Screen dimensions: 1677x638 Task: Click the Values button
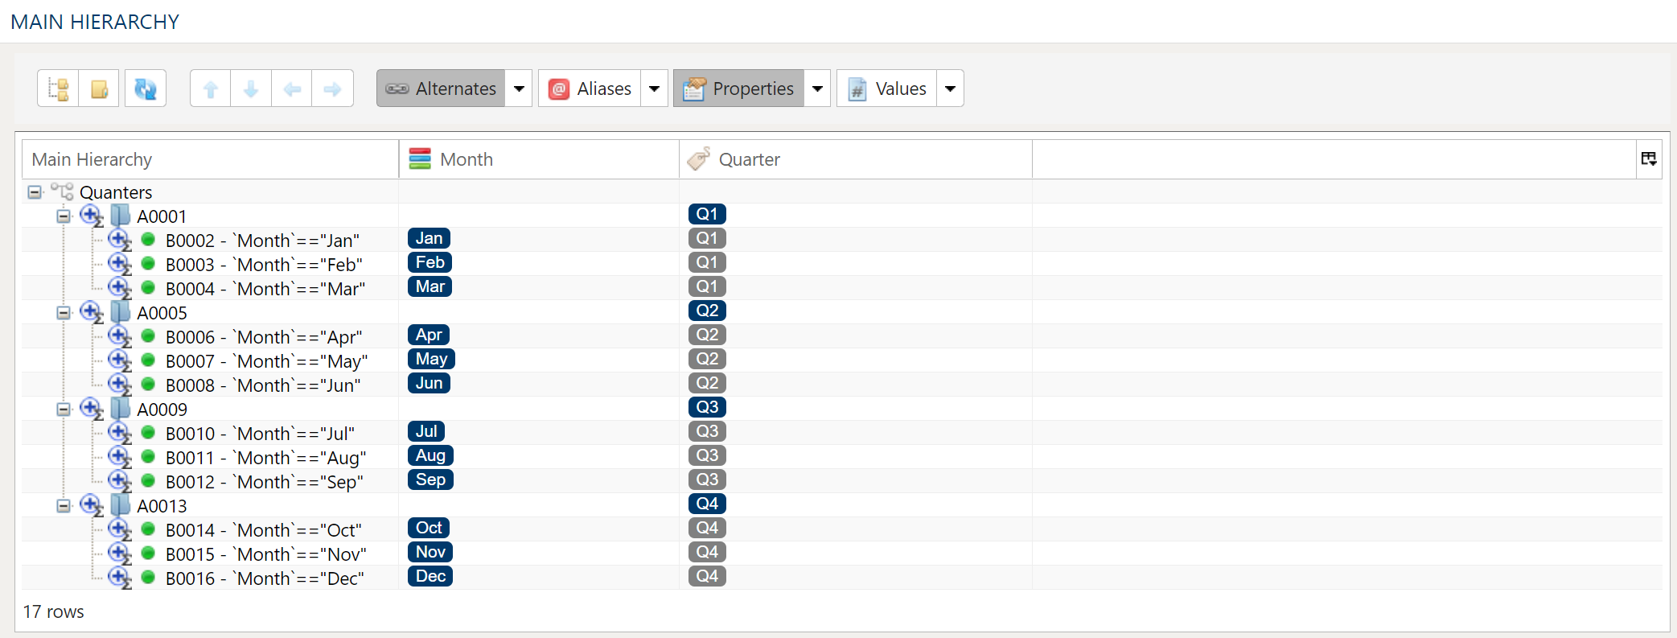pyautogui.click(x=886, y=88)
